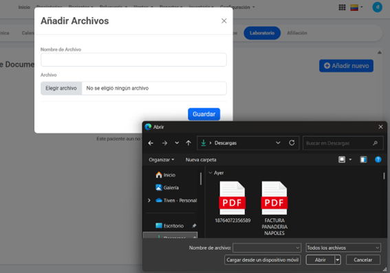Go up one folder level arrow
This screenshot has height=273, width=390.
pos(188,143)
